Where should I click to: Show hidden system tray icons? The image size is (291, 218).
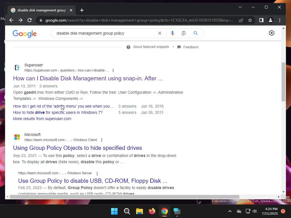pyautogui.click(x=230, y=211)
